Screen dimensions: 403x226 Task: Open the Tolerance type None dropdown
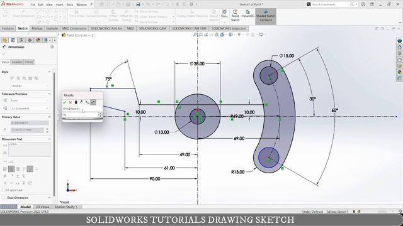pos(30,100)
